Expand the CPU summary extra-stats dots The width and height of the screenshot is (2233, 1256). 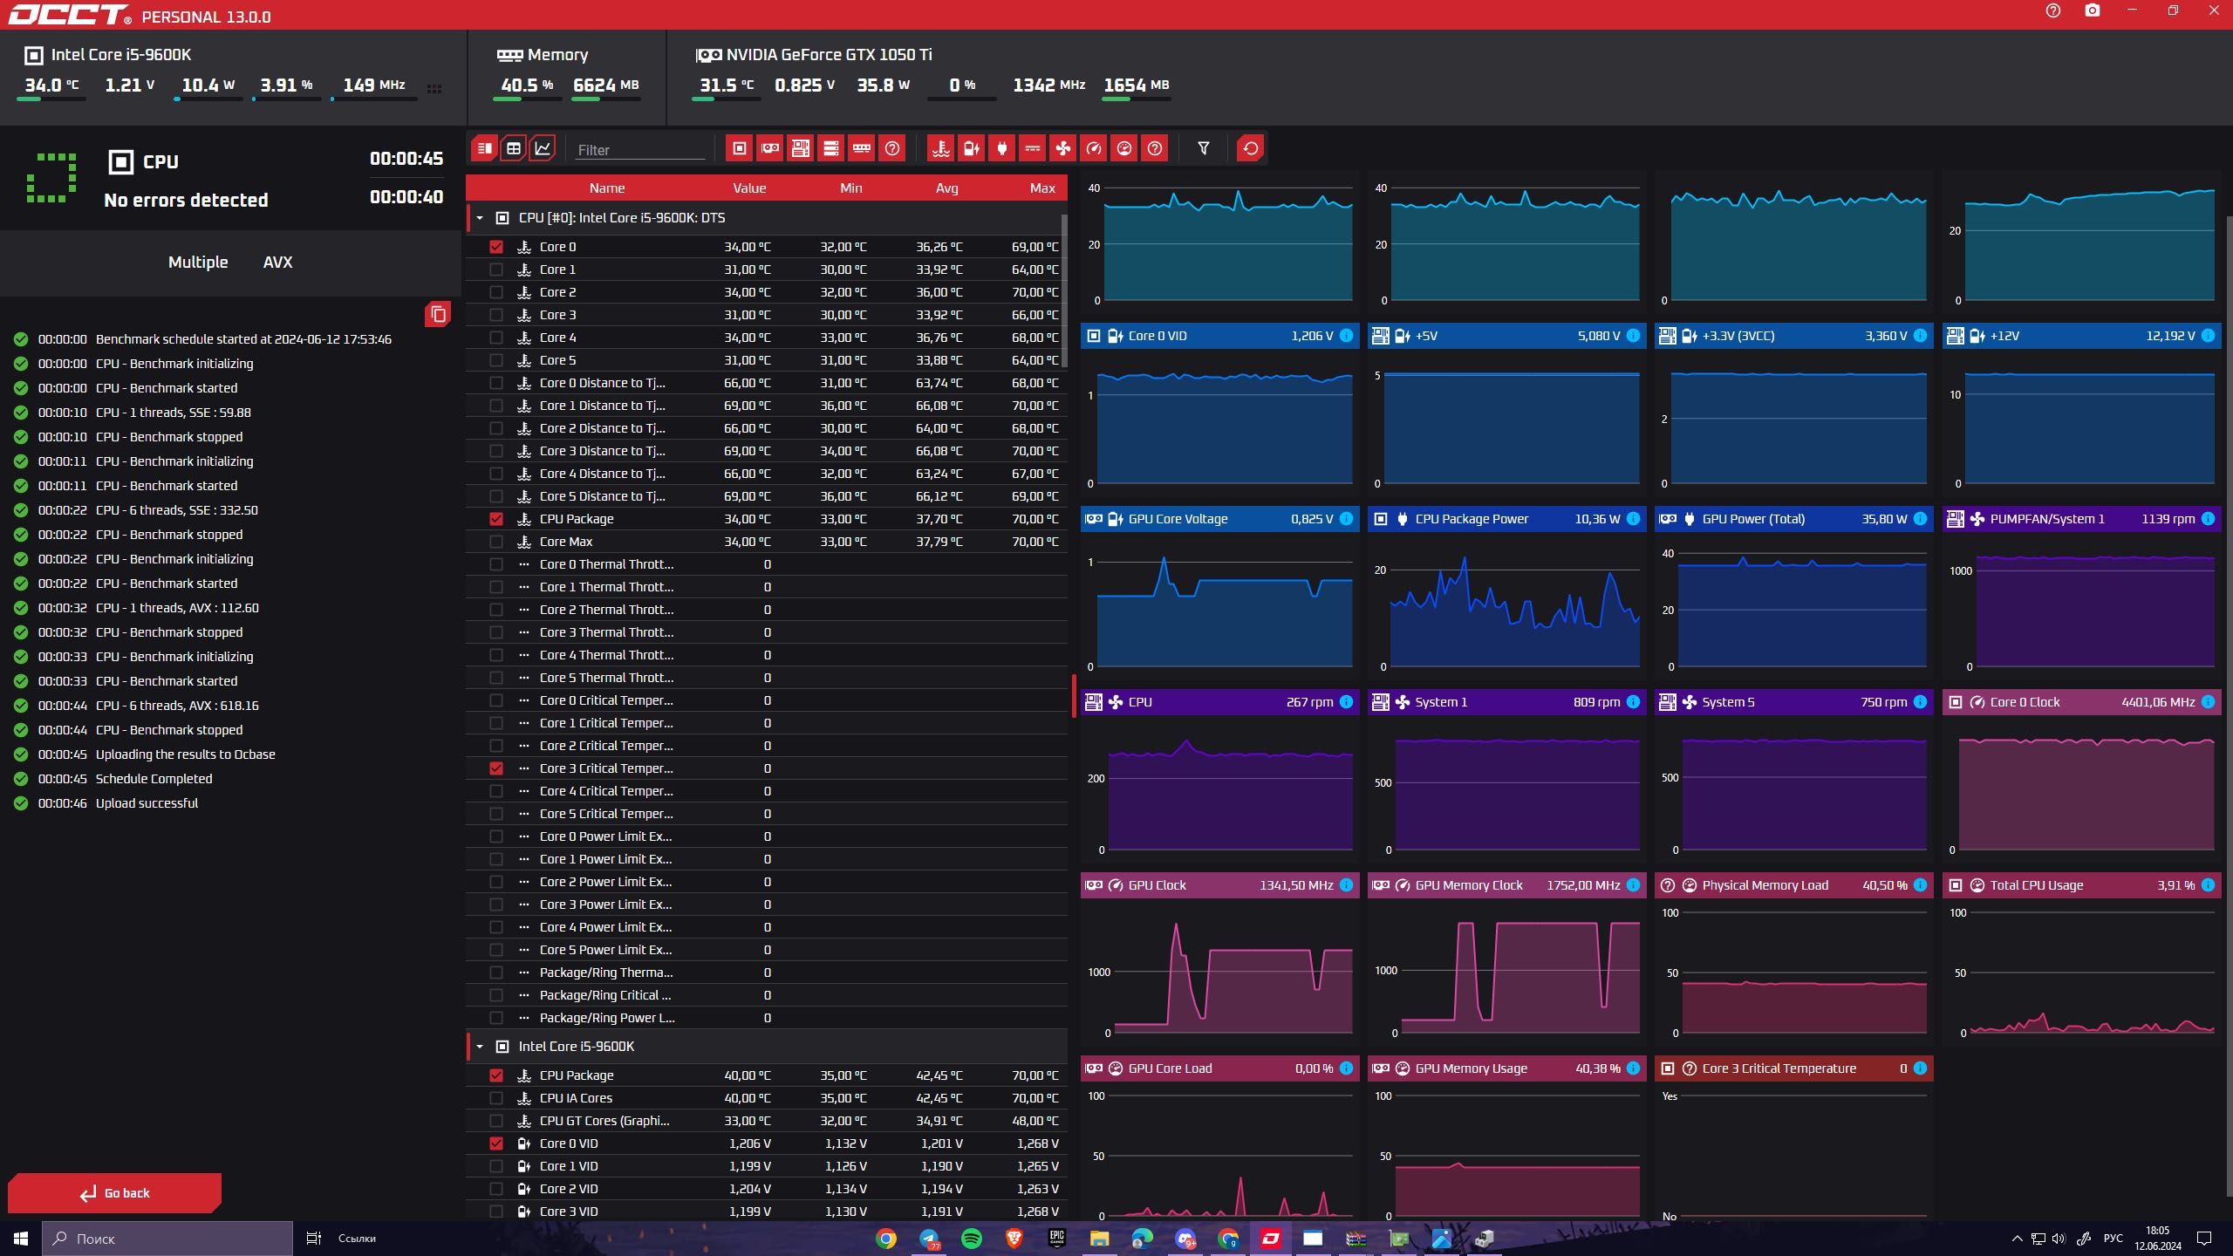pos(434,89)
